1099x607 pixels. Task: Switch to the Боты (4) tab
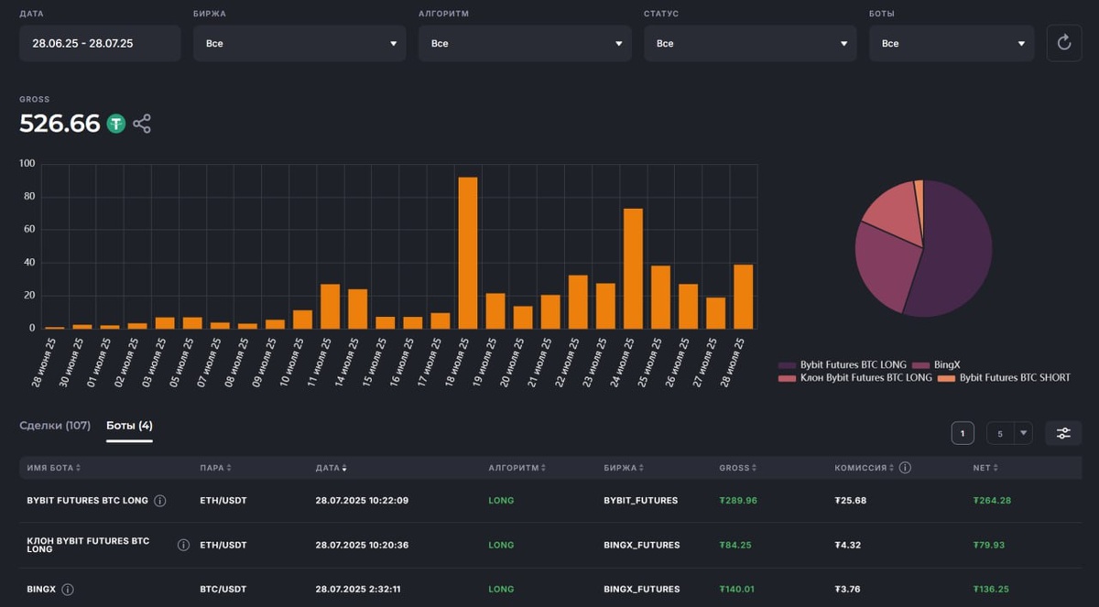click(129, 426)
